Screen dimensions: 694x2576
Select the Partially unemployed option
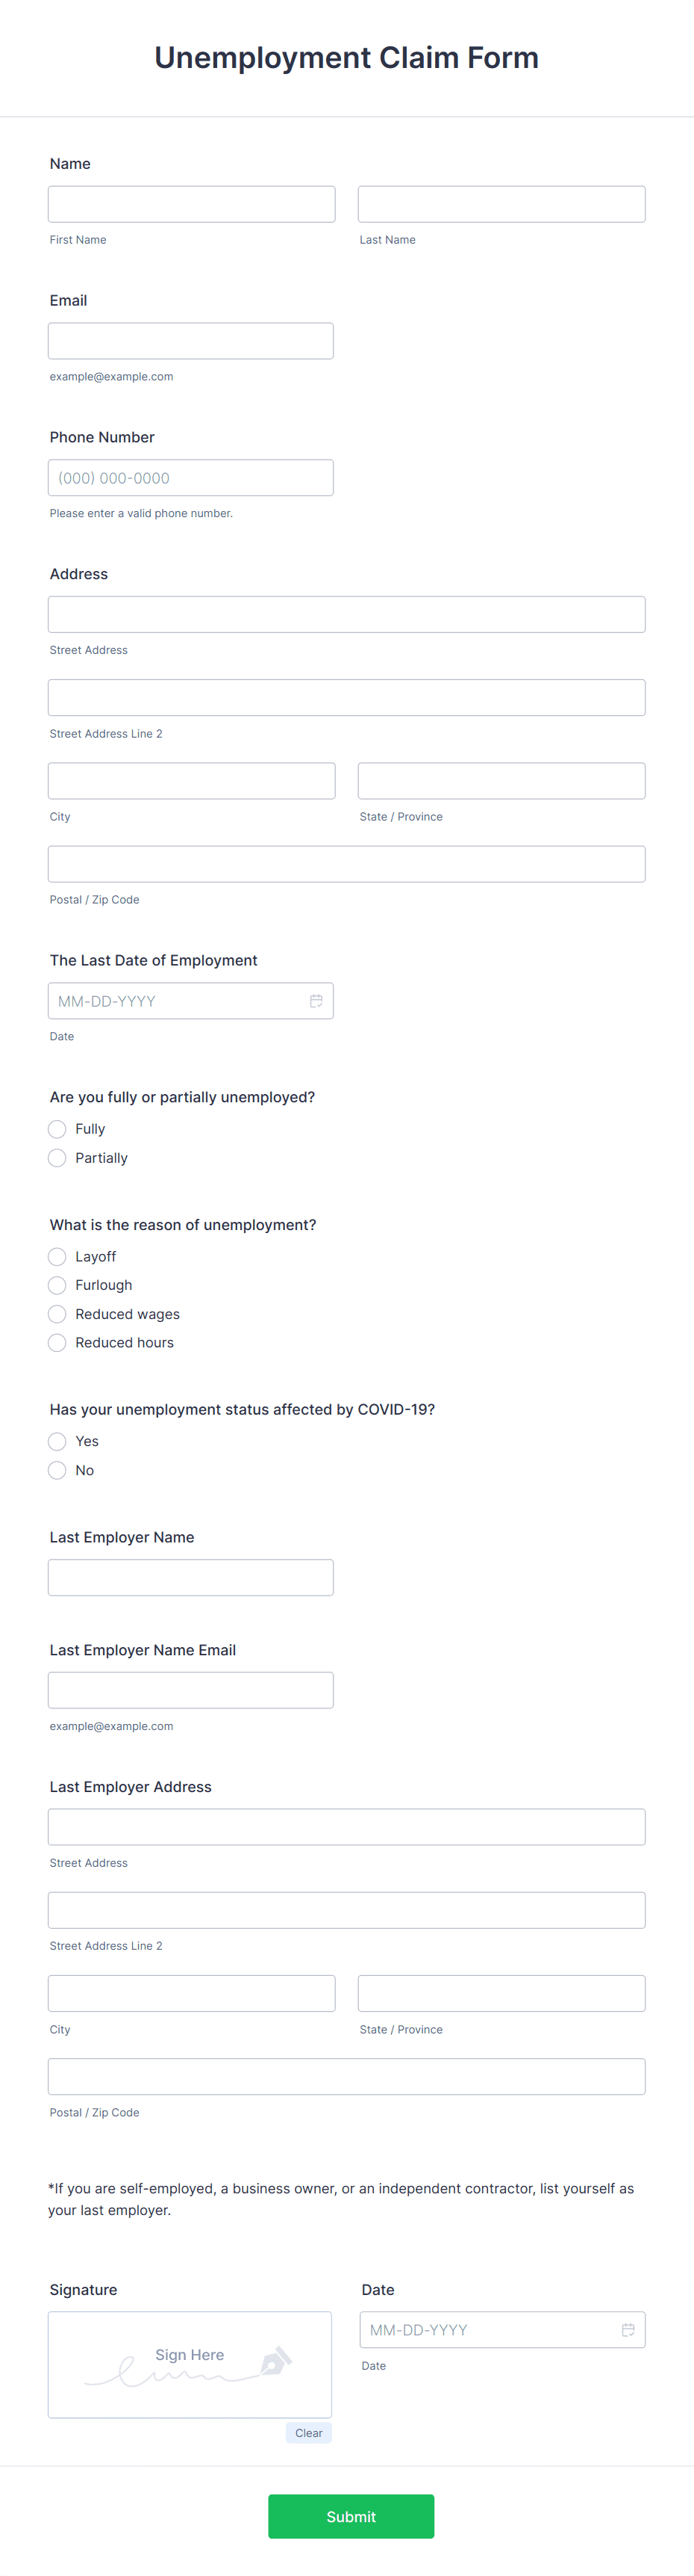57,1158
